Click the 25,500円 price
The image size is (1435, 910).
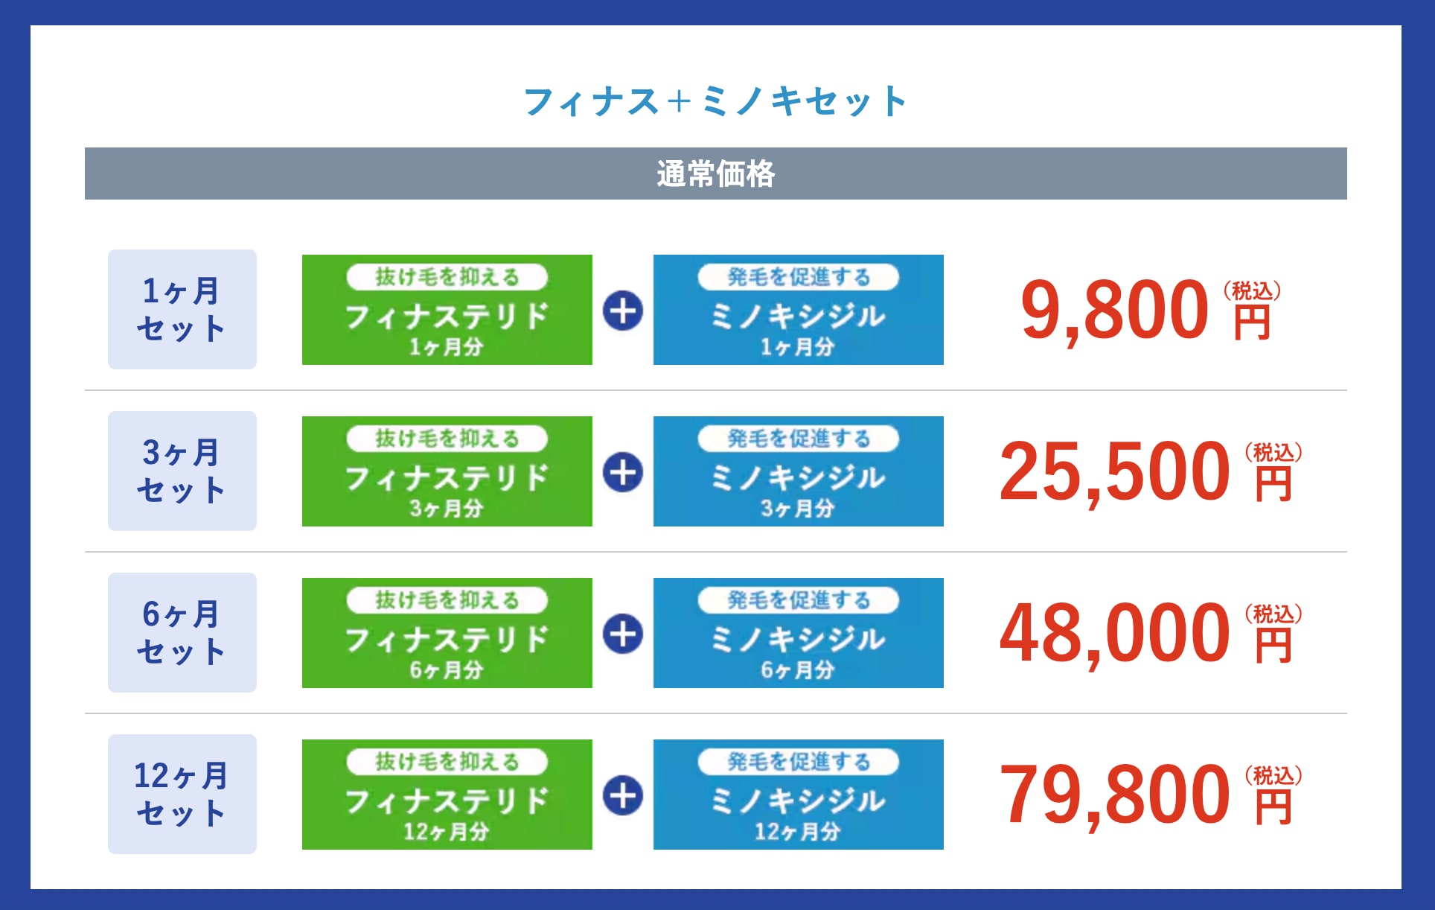pyautogui.click(x=1146, y=471)
